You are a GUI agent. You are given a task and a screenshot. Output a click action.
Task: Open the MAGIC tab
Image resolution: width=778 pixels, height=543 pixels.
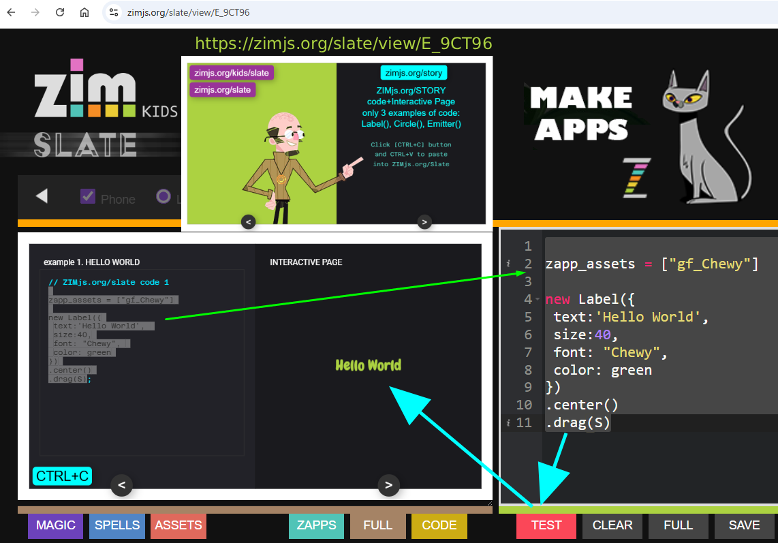(55, 525)
